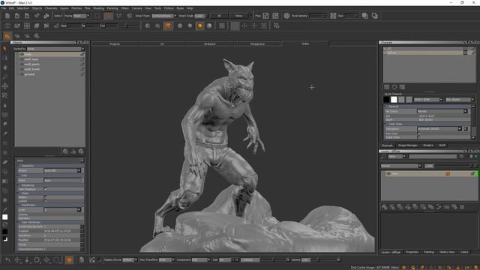Image resolution: width=480 pixels, height=270 pixels.
Task: Open the Projection tab at bottom right
Action: pyautogui.click(x=412, y=252)
